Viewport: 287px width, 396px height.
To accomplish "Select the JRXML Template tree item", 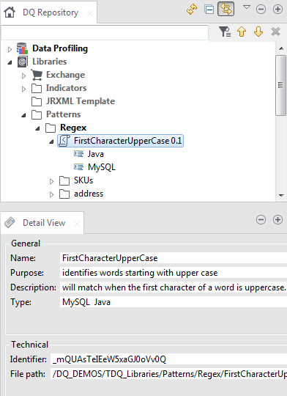I will (81, 101).
